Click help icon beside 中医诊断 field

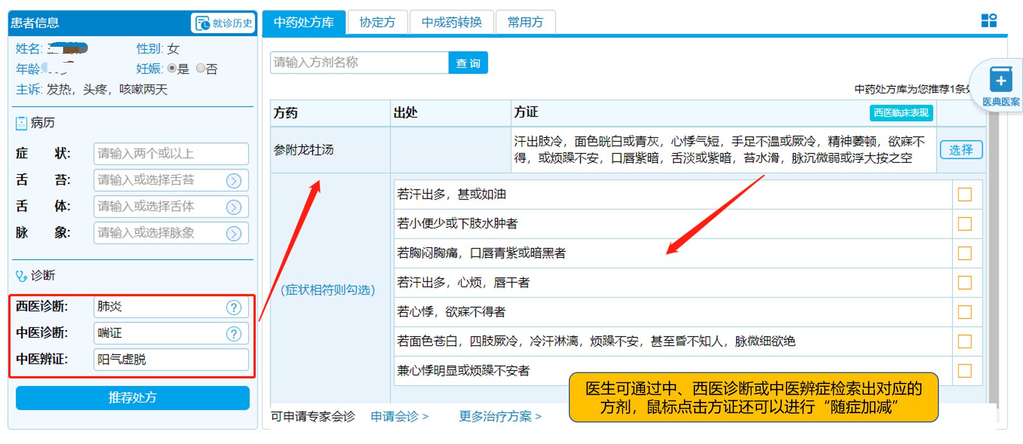233,334
